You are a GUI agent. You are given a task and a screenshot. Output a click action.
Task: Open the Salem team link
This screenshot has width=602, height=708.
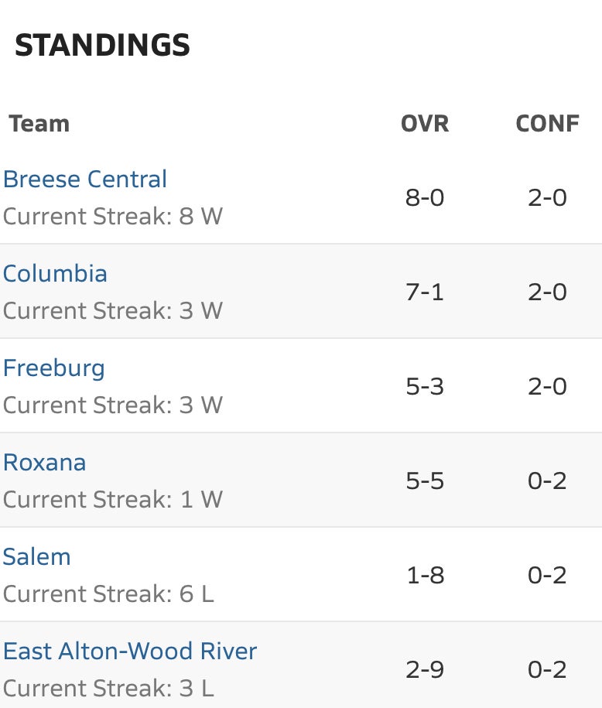[x=36, y=557]
